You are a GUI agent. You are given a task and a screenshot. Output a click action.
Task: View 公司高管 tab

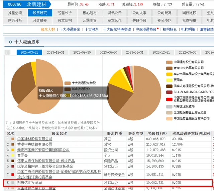90,20
